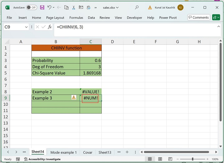Switch to the Insert tab
The height and width of the screenshot is (163, 224).
tap(23, 17)
